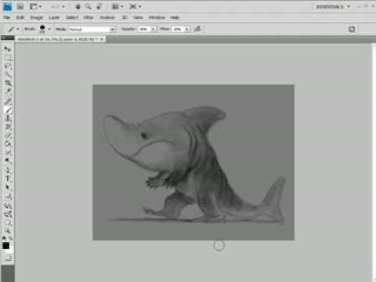Viewport: 376px width, 282px height.
Task: Open the Image menu
Action: 37,17
